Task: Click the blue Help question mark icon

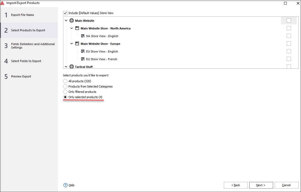Action: (x=66, y=185)
